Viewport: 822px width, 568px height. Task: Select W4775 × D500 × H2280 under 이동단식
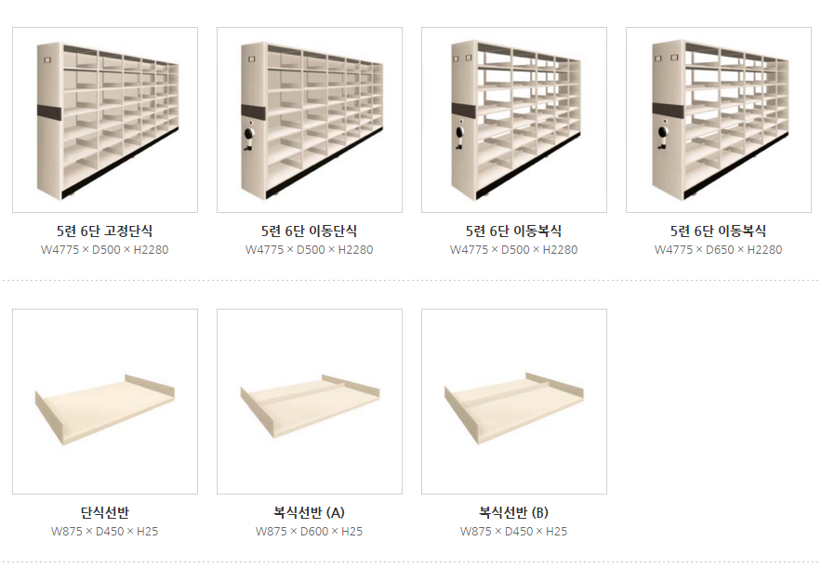point(310,250)
